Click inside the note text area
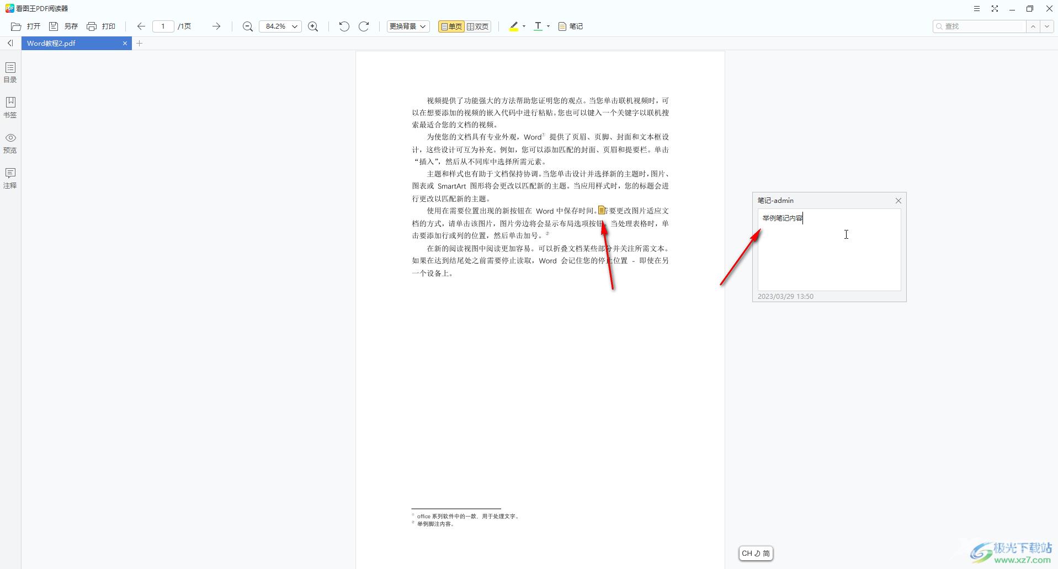This screenshot has height=569, width=1058. [829, 250]
